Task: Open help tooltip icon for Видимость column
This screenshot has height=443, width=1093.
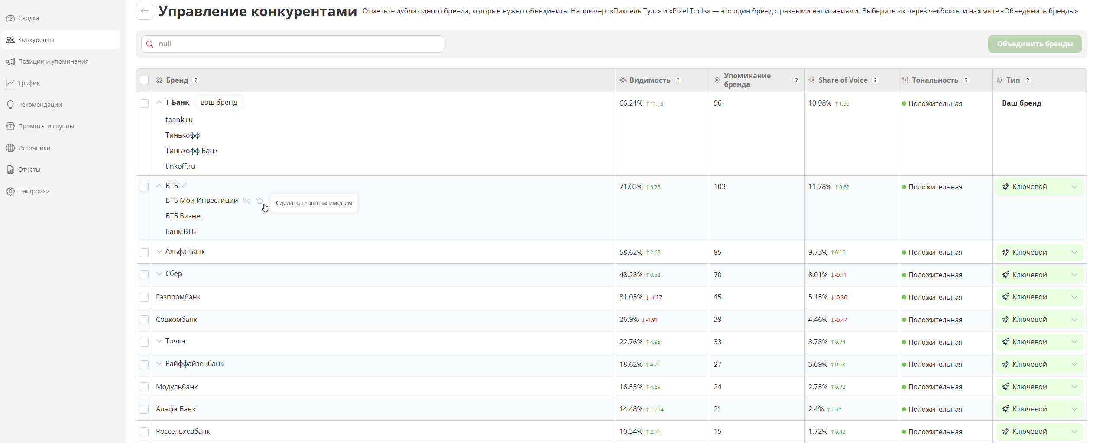Action: click(x=678, y=80)
